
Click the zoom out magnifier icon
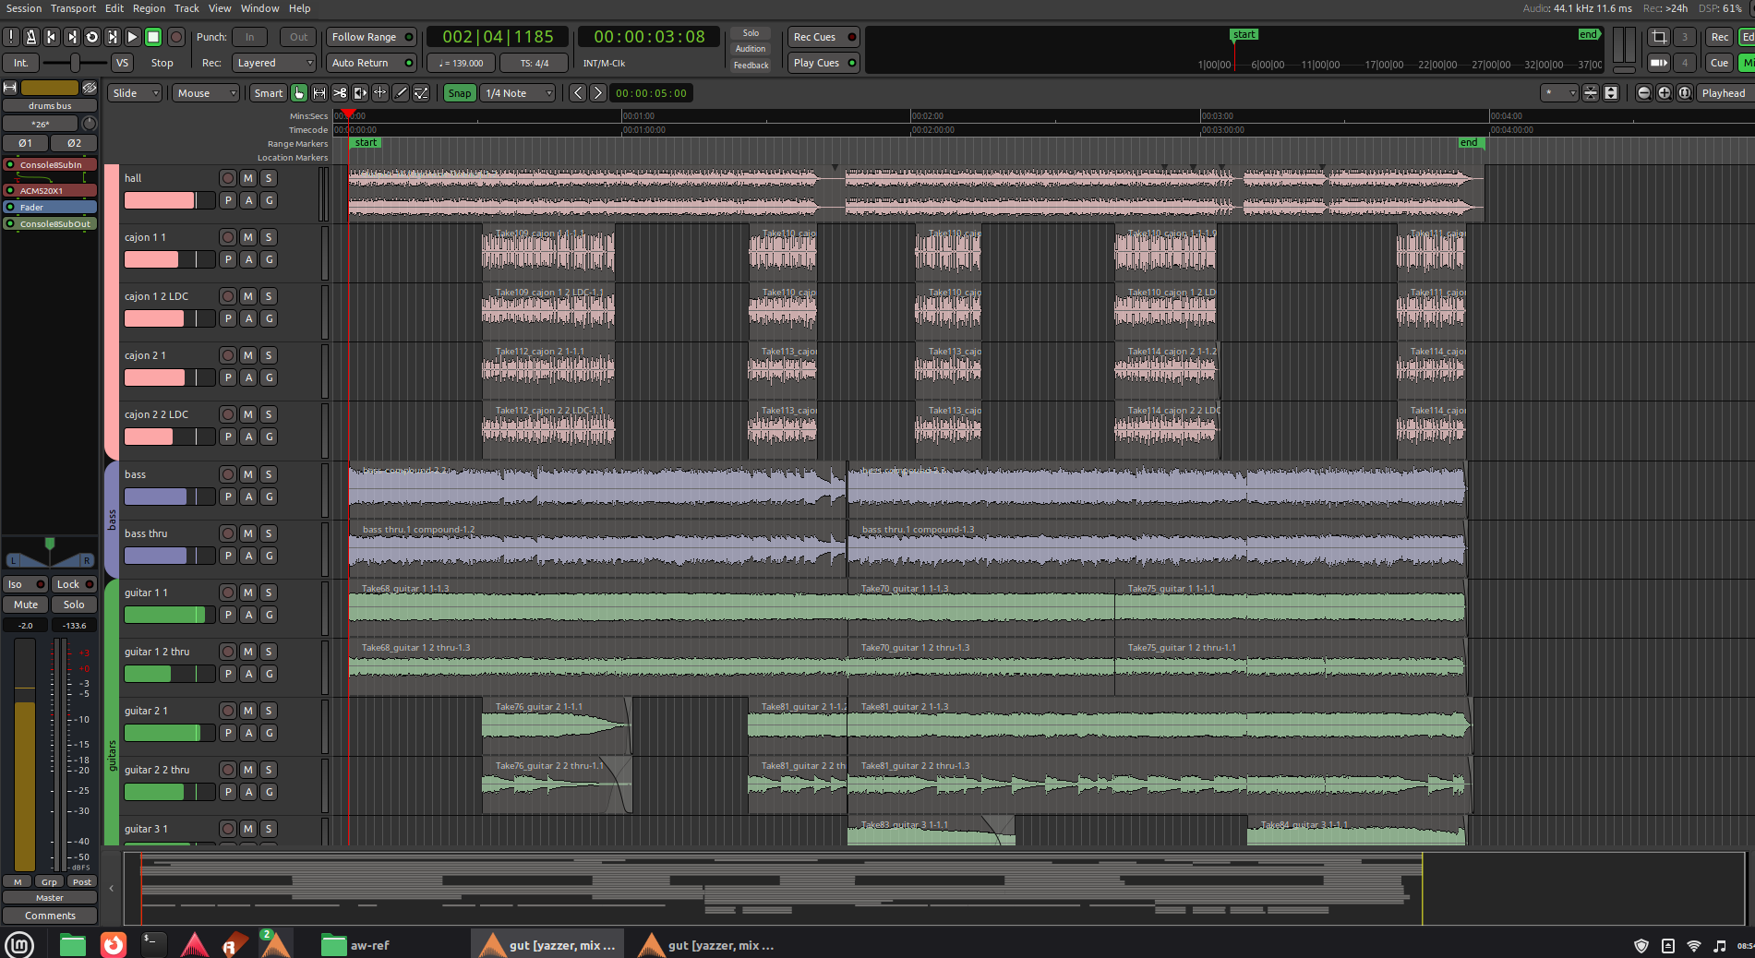pyautogui.click(x=1643, y=93)
